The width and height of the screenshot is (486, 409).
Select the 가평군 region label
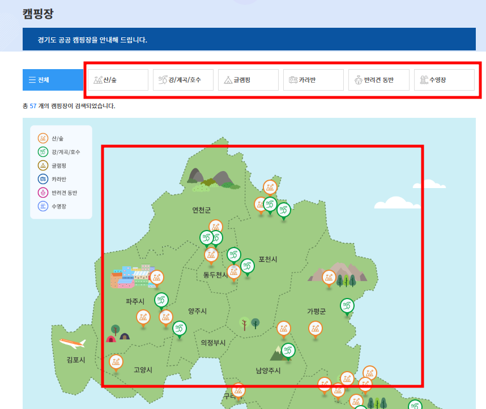pyautogui.click(x=317, y=312)
